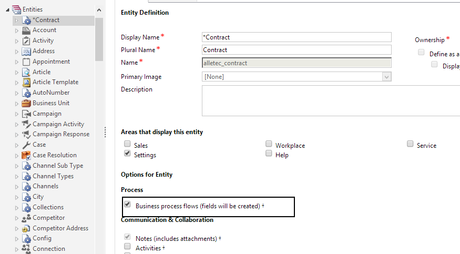This screenshot has height=254, width=460.
Task: Select Case Resolution in entity tree
Action: [54, 155]
